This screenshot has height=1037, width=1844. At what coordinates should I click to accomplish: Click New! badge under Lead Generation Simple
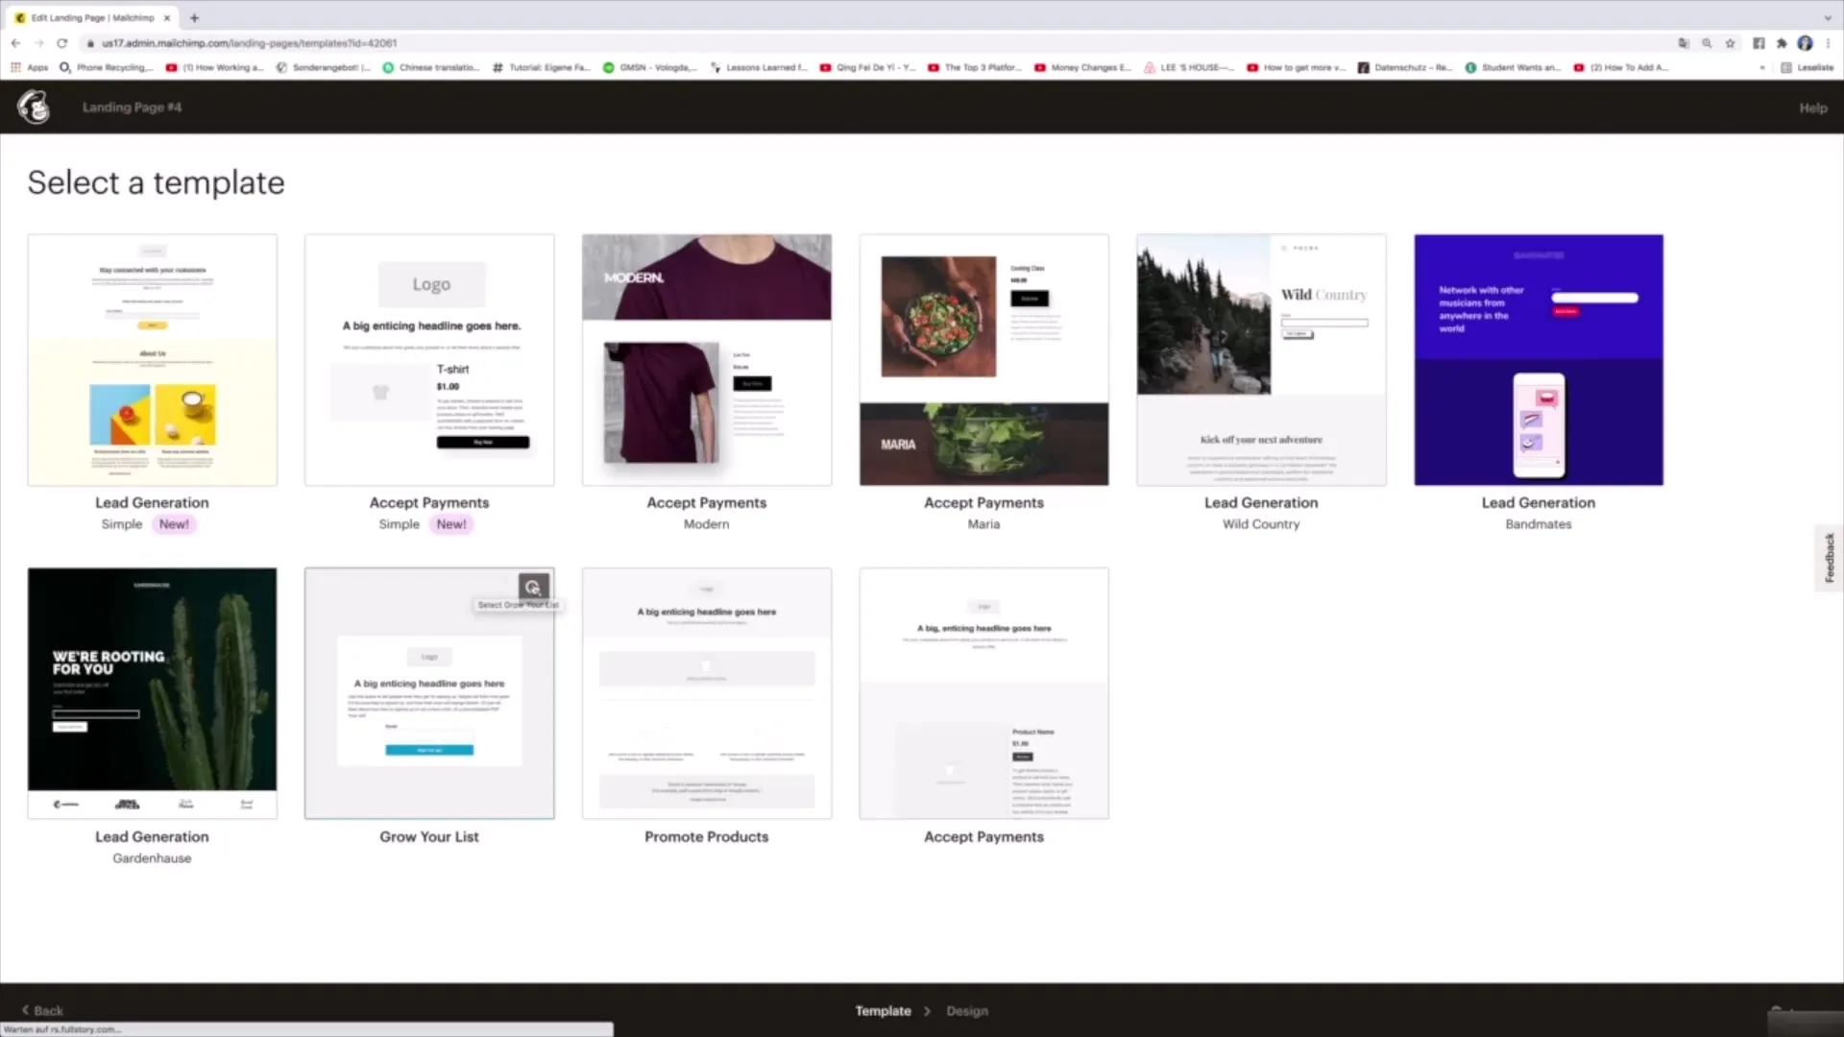point(174,524)
